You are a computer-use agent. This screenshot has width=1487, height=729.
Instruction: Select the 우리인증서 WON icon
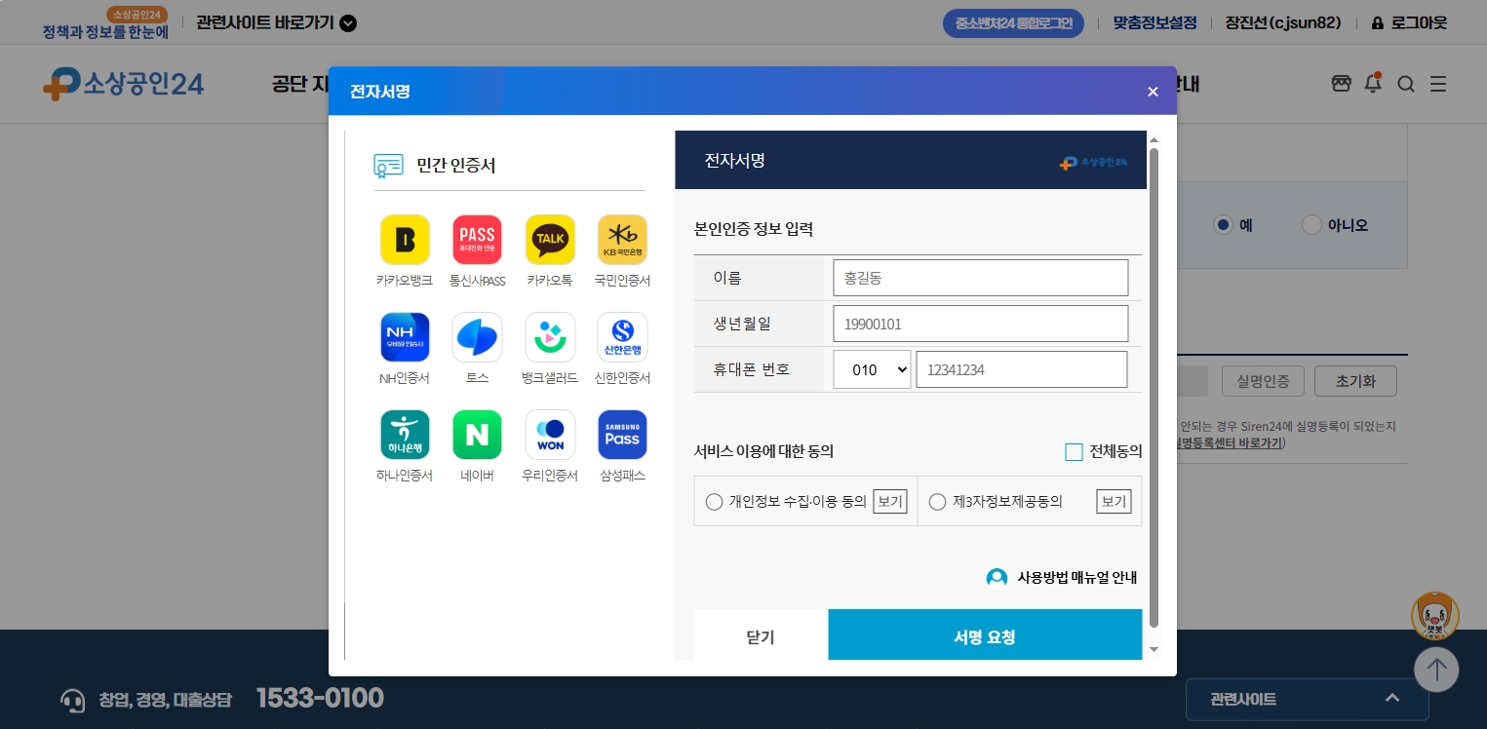[550, 435]
